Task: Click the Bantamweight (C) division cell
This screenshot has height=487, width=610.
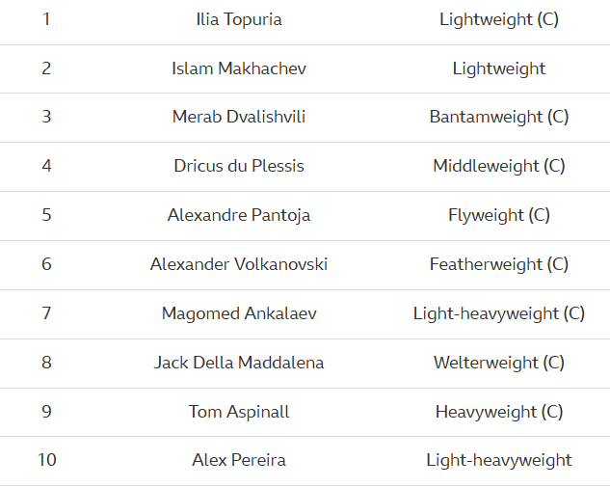Action: 499,117
